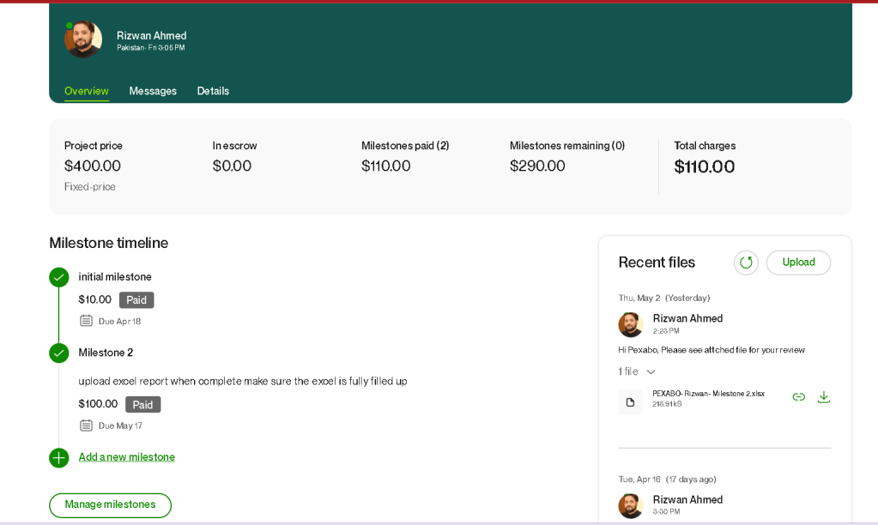Click the In escrow $0.00 amount
Screen dimensions: 878x525
[232, 166]
